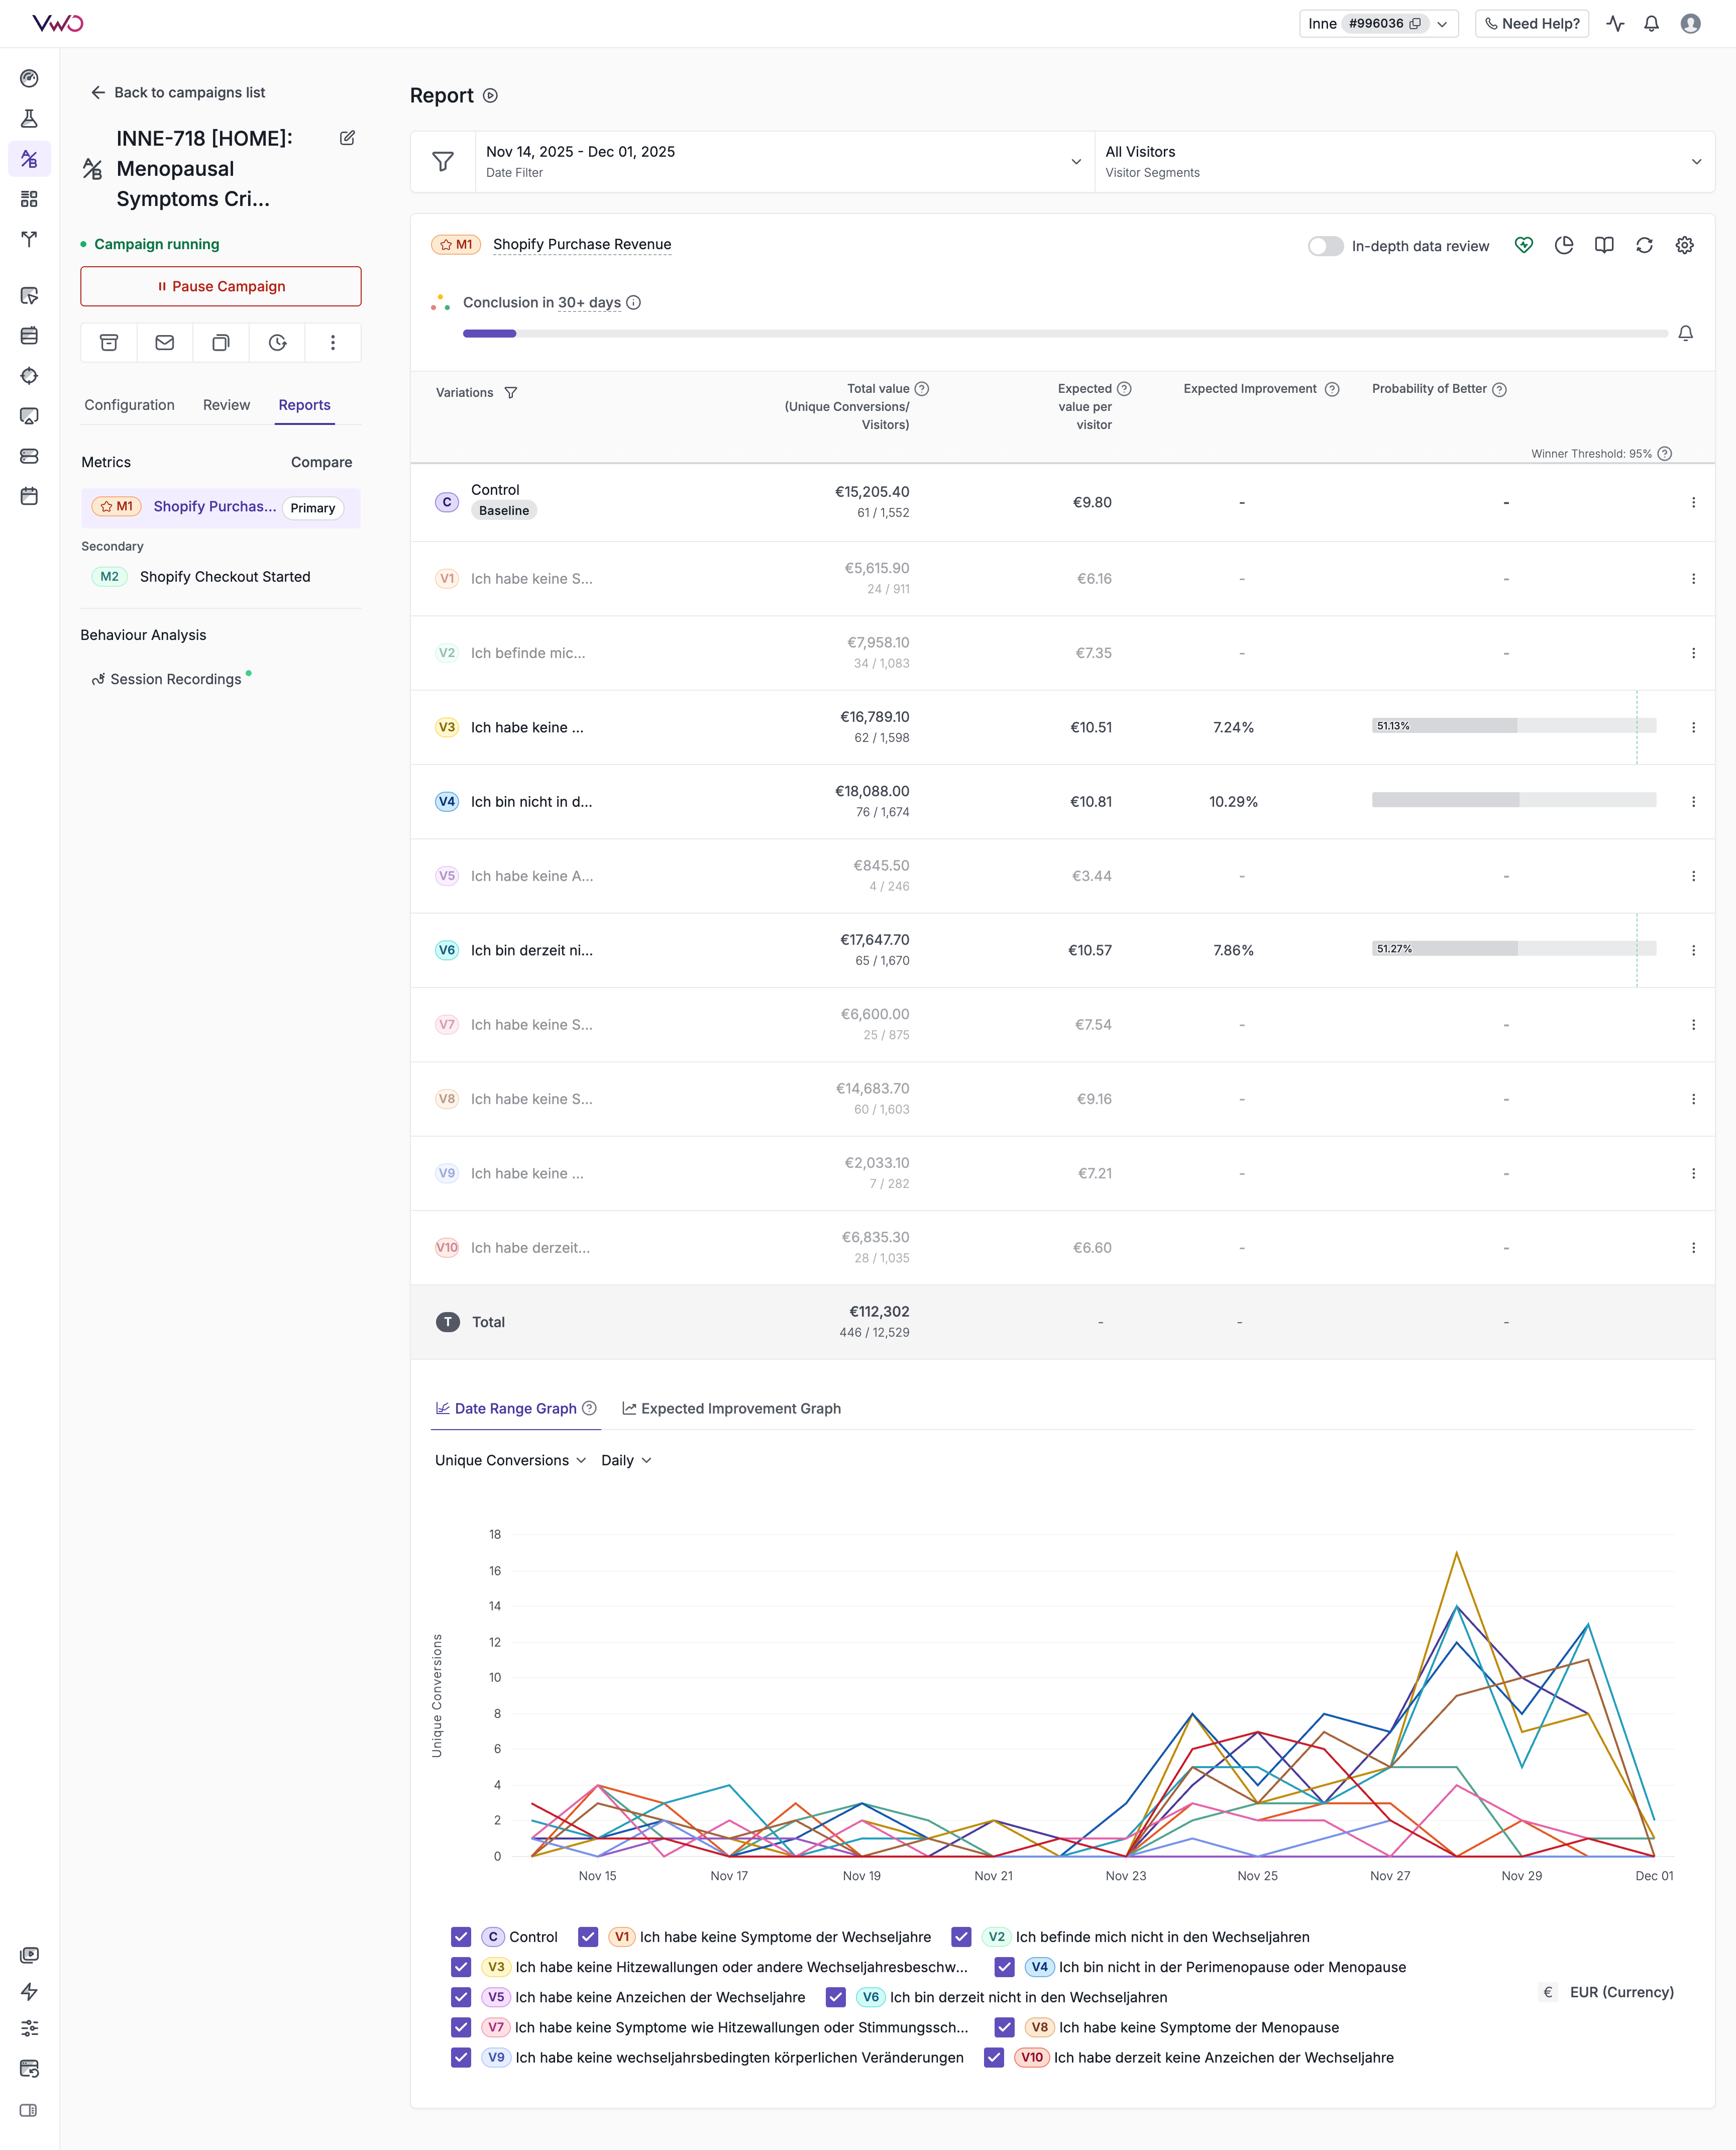Switch to Expected Improvement Graph tab
The height and width of the screenshot is (2150, 1736).
(x=731, y=1408)
